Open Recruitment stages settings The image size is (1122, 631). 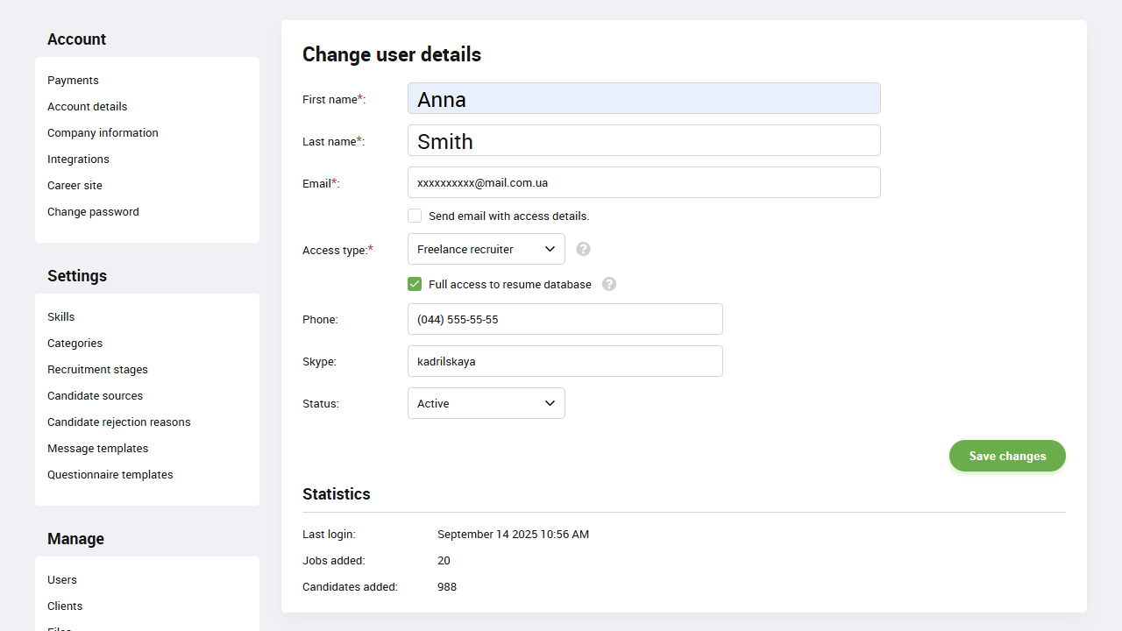[97, 369]
